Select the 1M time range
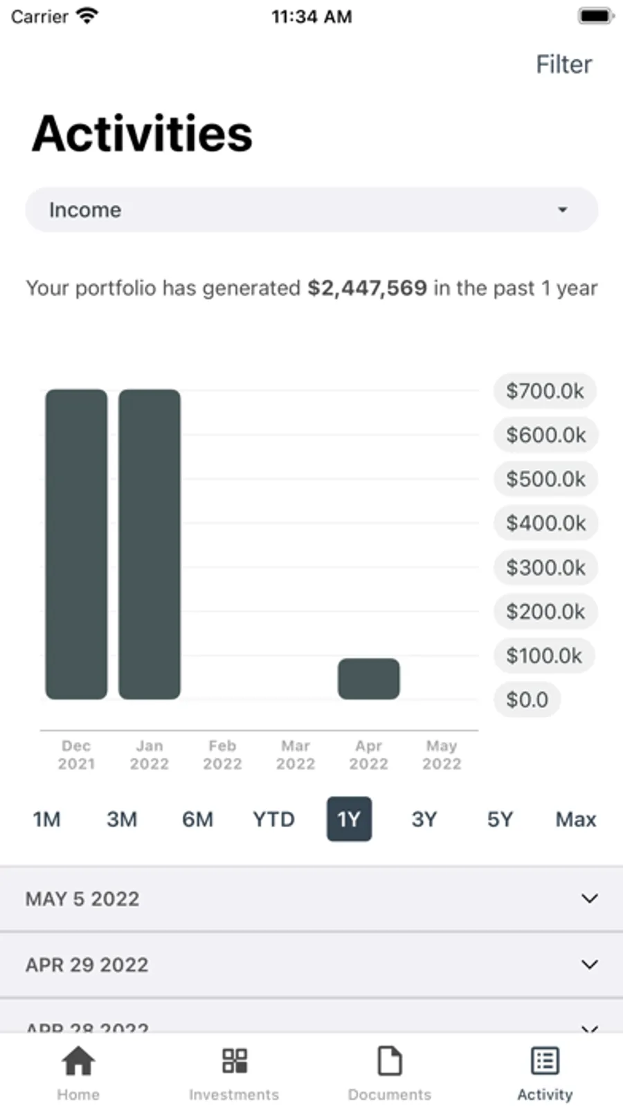This screenshot has width=623, height=1106. click(x=46, y=819)
